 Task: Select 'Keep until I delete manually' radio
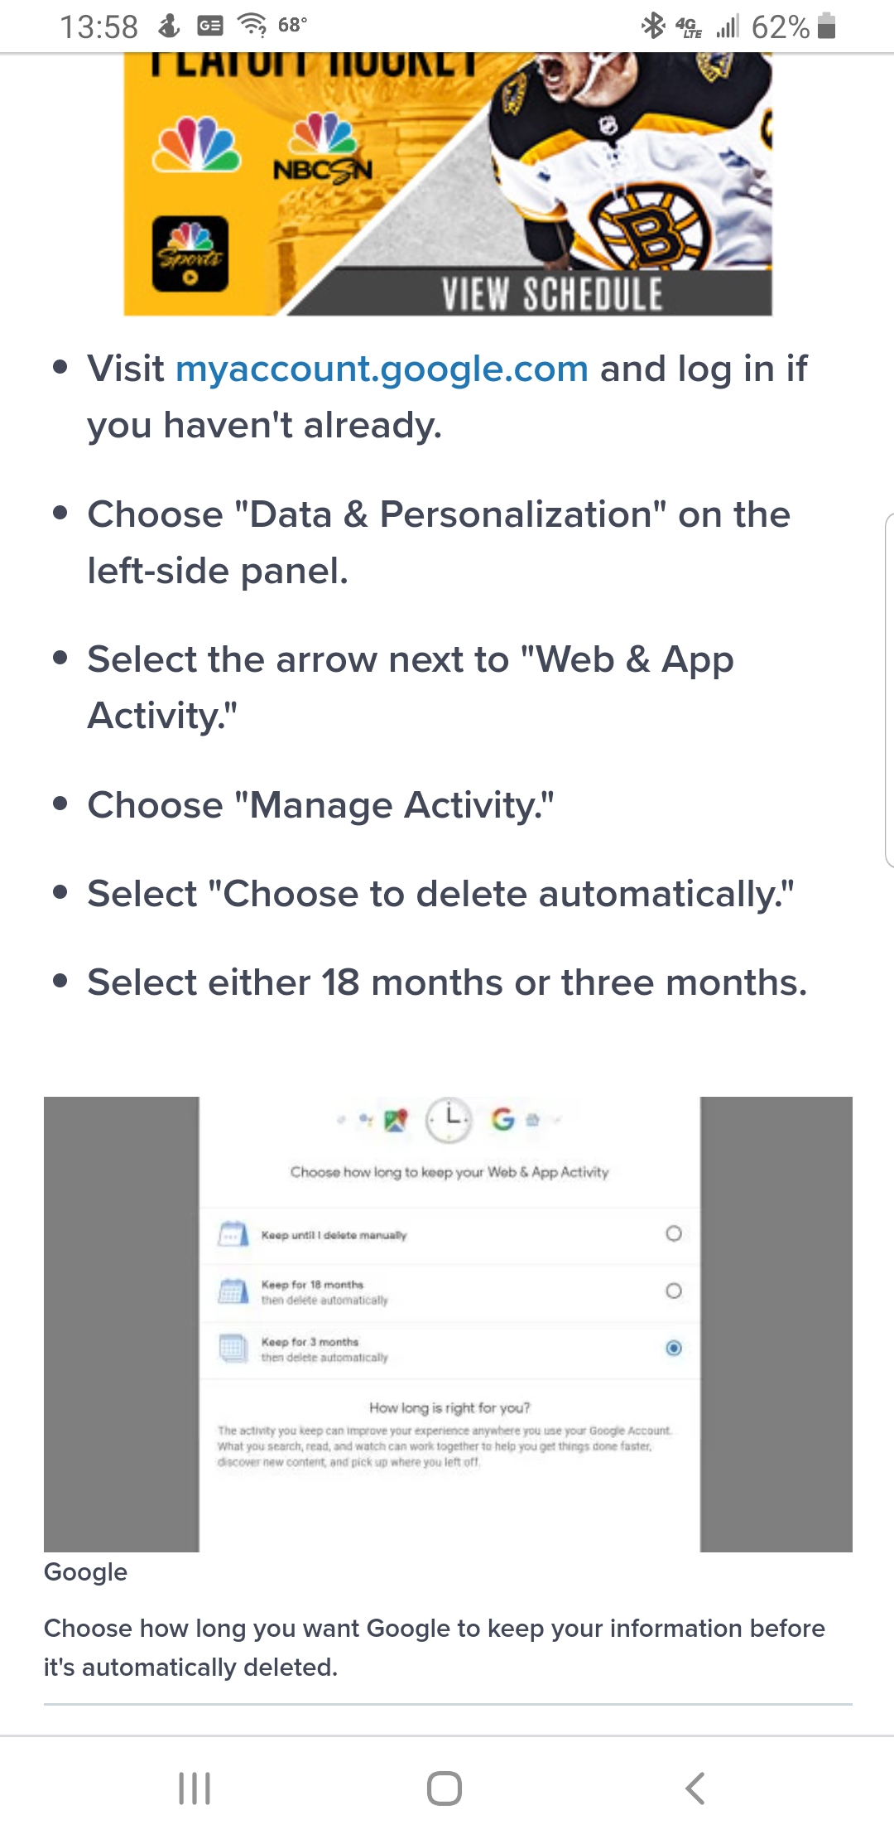point(674,1233)
